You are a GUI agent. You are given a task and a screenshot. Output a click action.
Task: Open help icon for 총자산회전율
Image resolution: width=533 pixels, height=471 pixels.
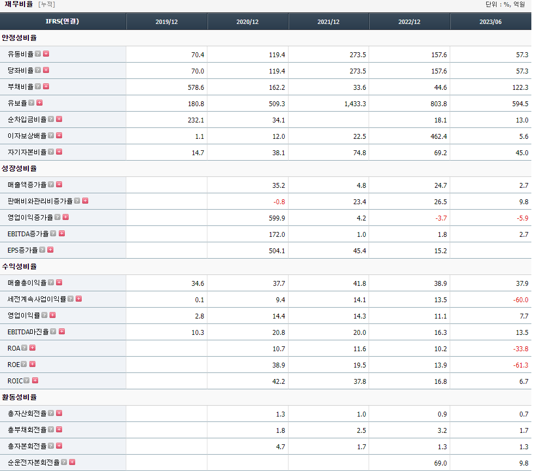point(51,413)
